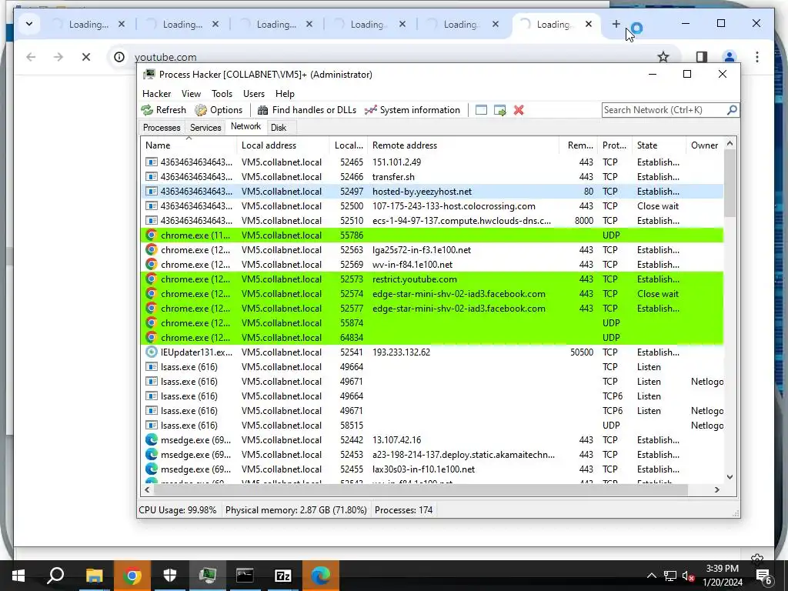
Task: Switch to the Disk tab
Action: coord(279,128)
